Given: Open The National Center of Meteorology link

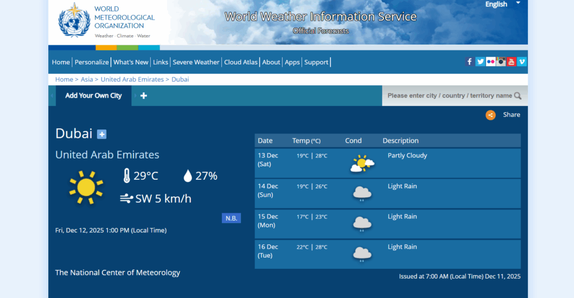Looking at the screenshot, I should (x=118, y=272).
